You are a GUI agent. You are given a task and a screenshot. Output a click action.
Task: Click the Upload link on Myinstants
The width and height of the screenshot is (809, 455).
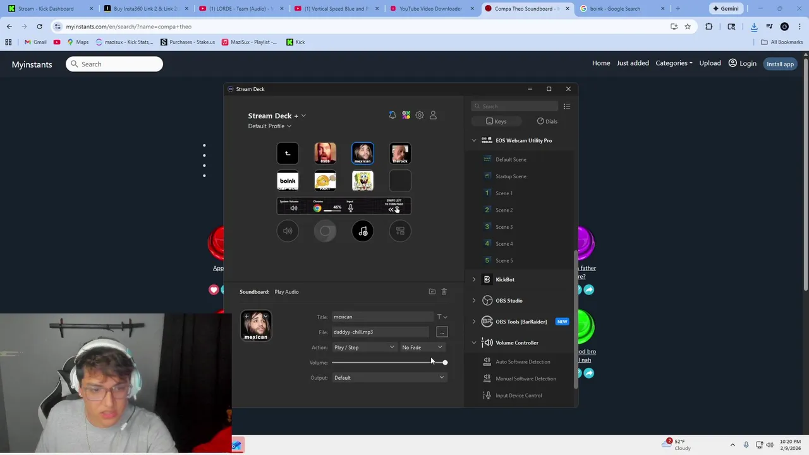pos(710,63)
